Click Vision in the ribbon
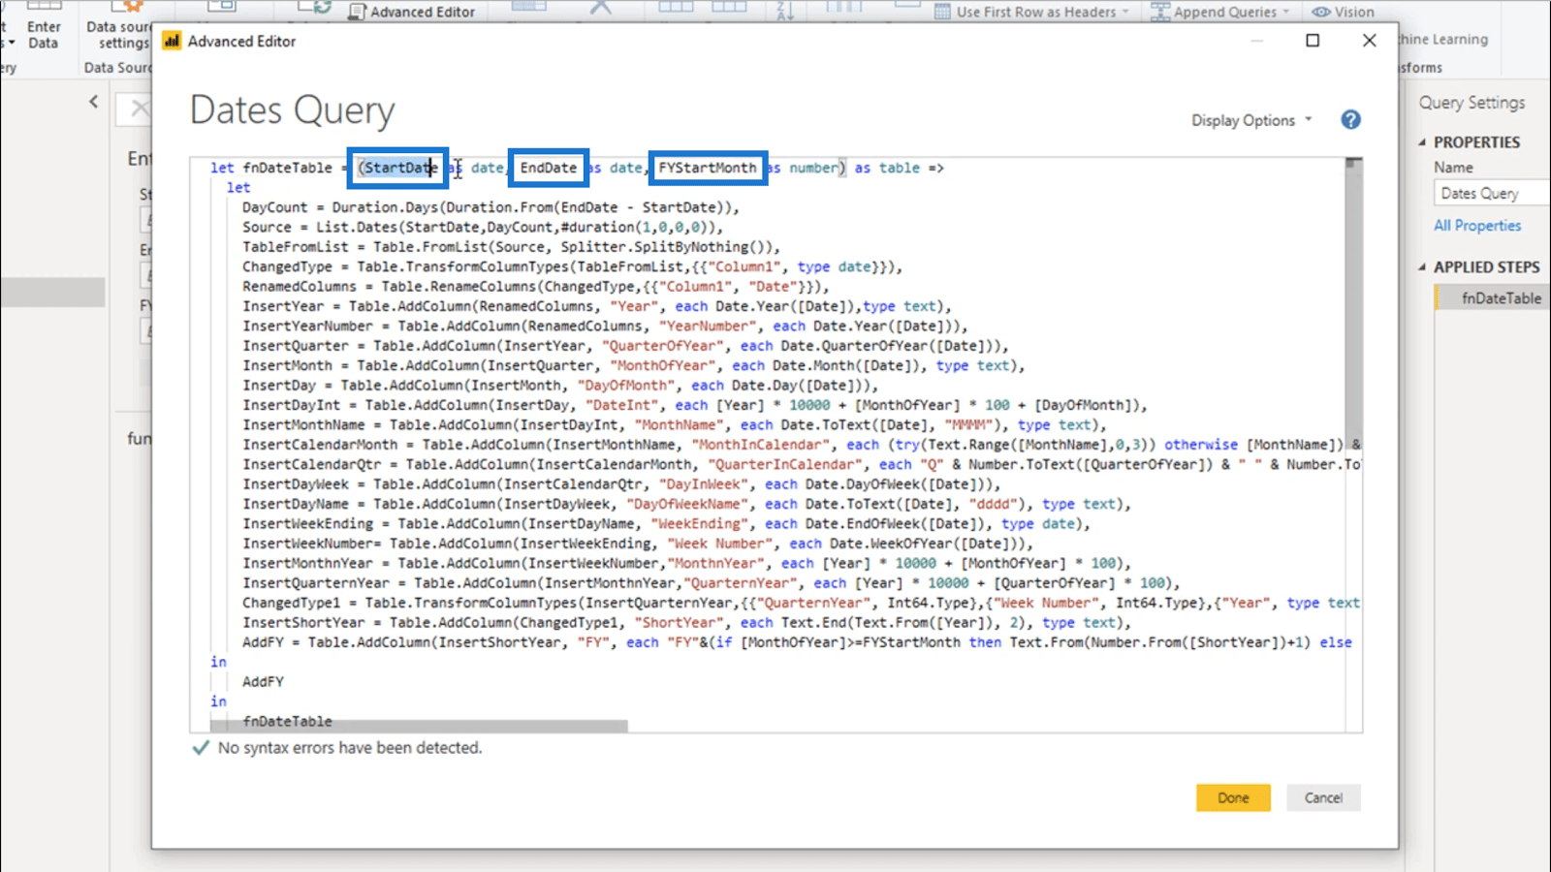This screenshot has height=872, width=1551. [1343, 12]
